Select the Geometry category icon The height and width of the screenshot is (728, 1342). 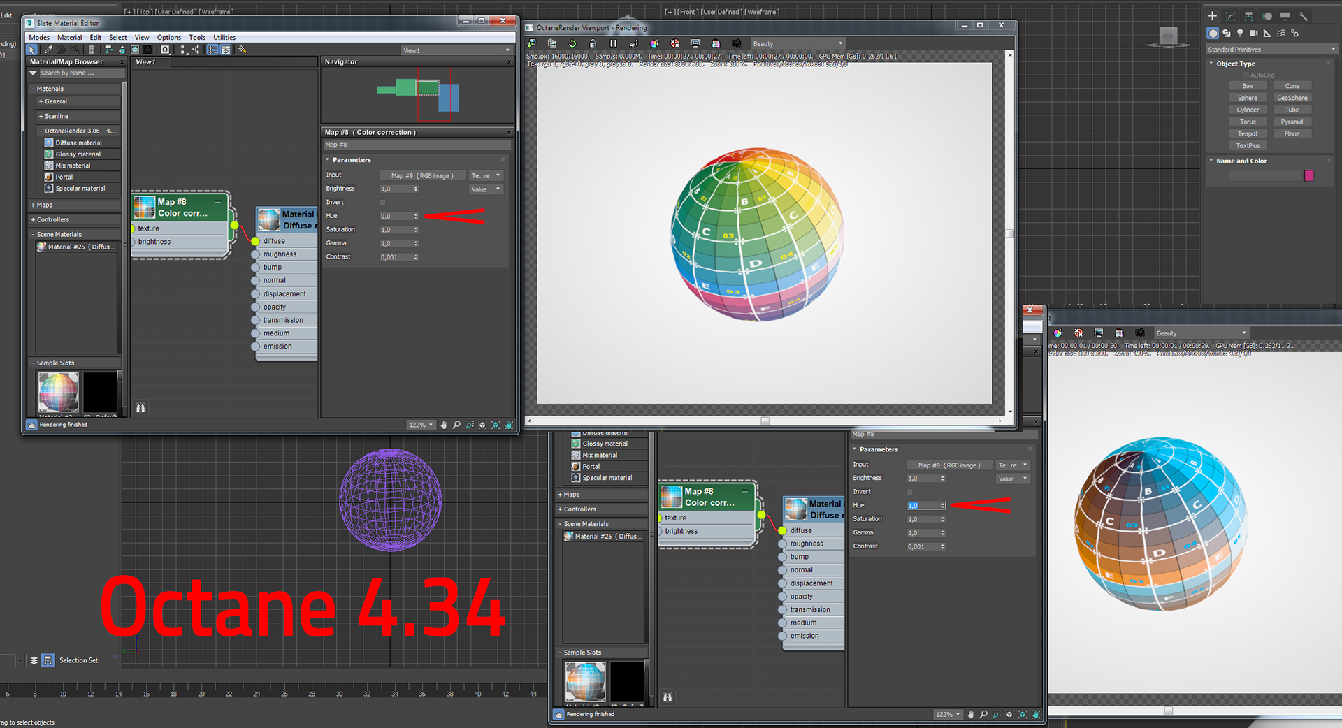point(1213,33)
